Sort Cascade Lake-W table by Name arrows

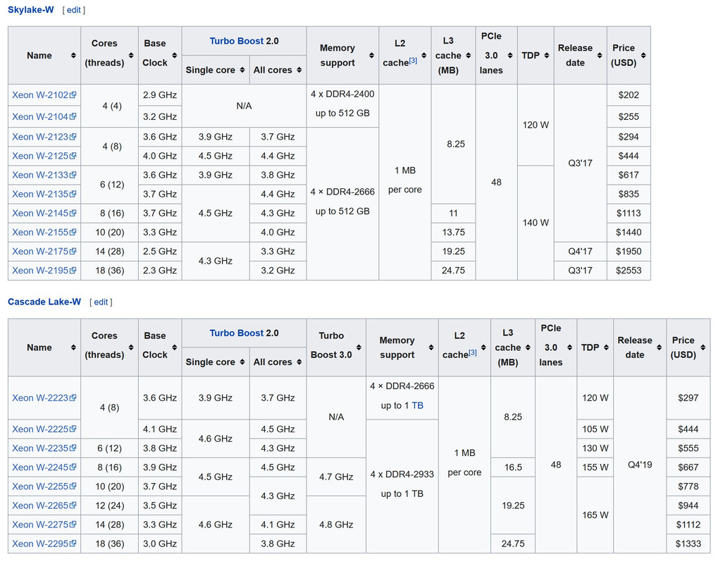click(x=73, y=348)
